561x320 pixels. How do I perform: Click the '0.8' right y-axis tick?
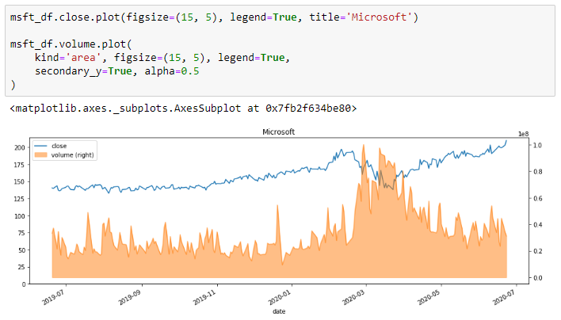click(x=537, y=172)
